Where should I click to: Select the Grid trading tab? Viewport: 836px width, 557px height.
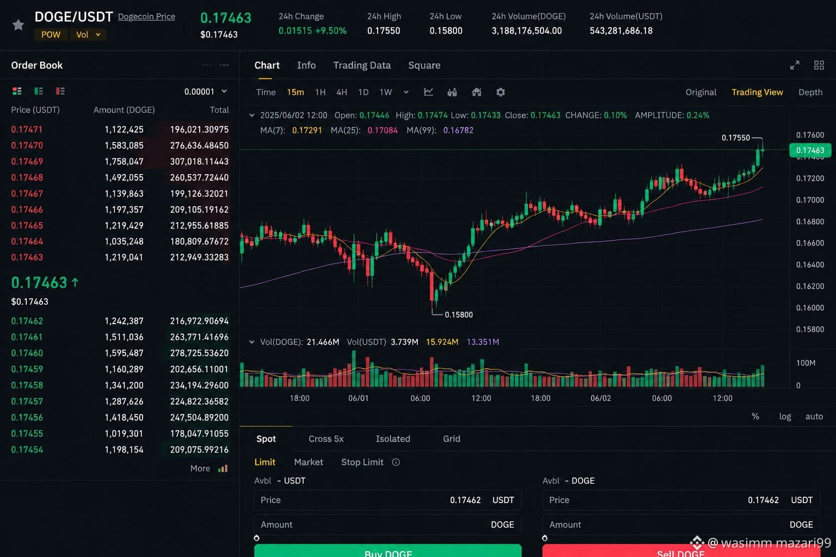[452, 439]
